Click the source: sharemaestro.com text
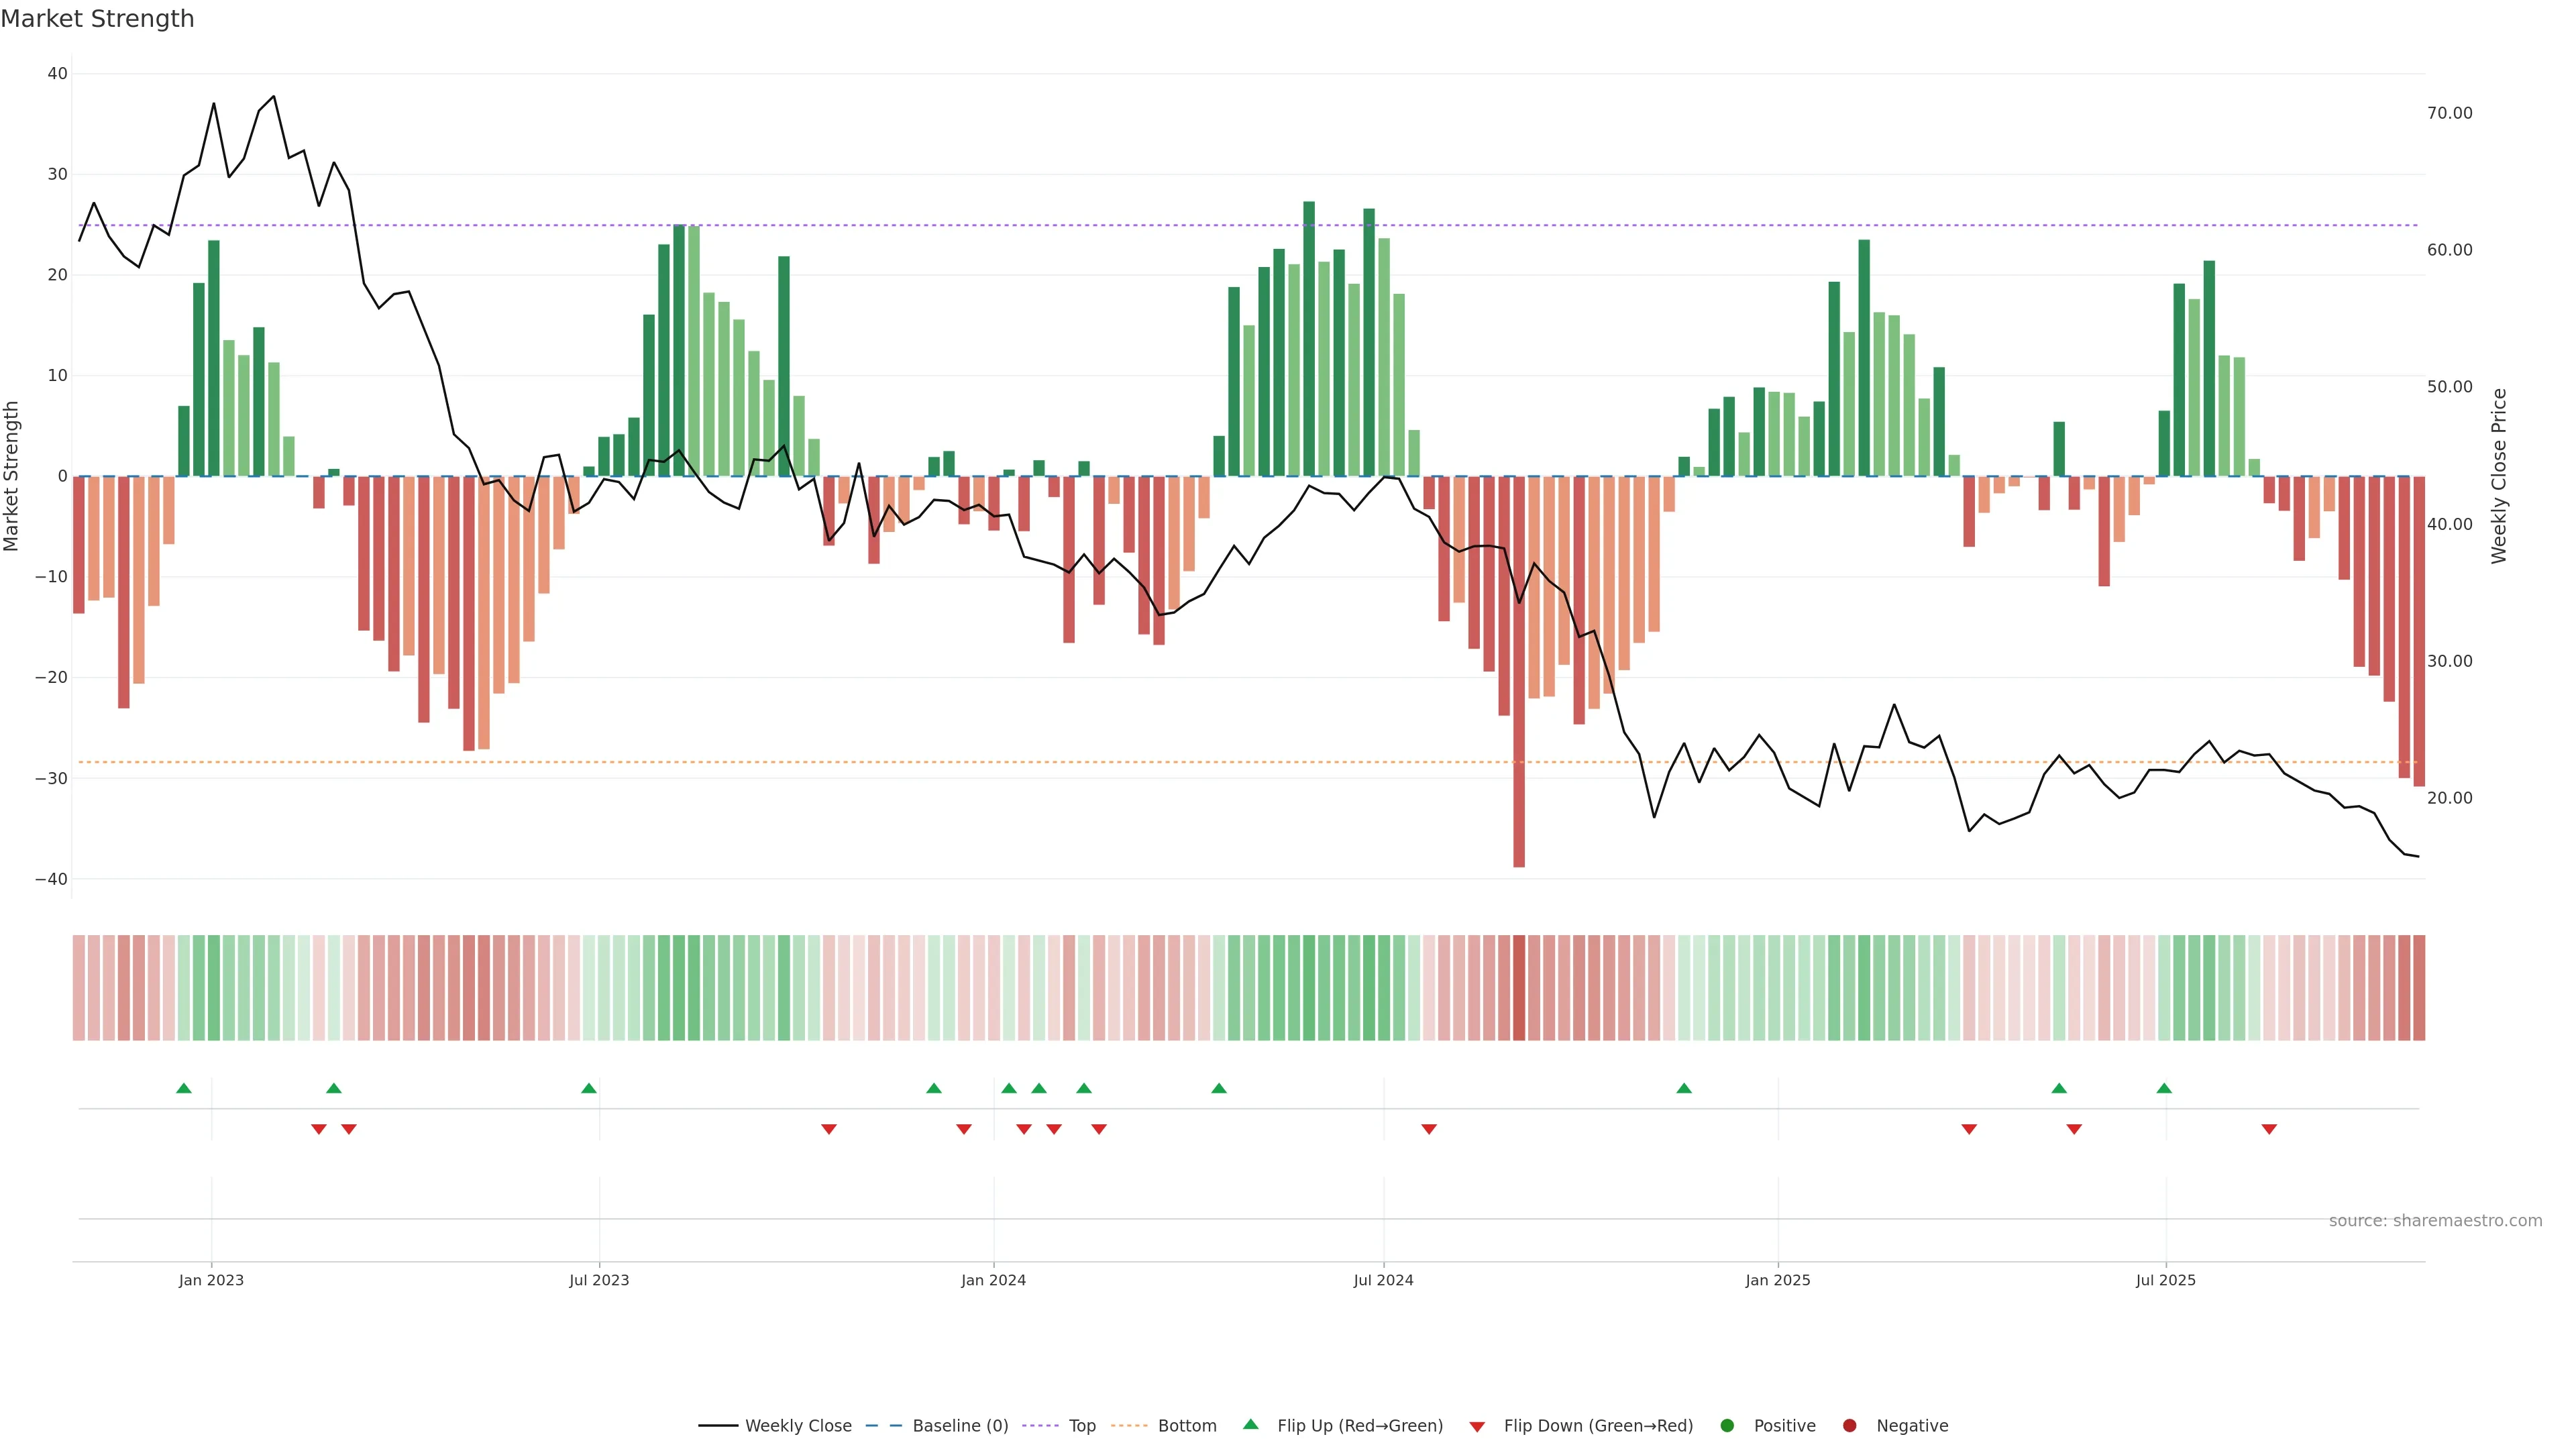 pos(2435,1221)
